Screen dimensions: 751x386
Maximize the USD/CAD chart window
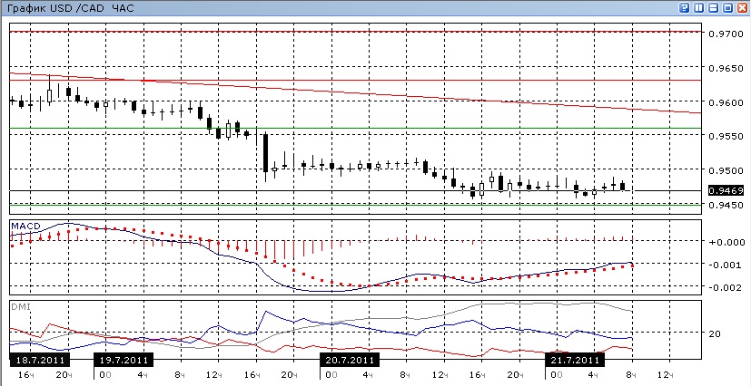(728, 7)
